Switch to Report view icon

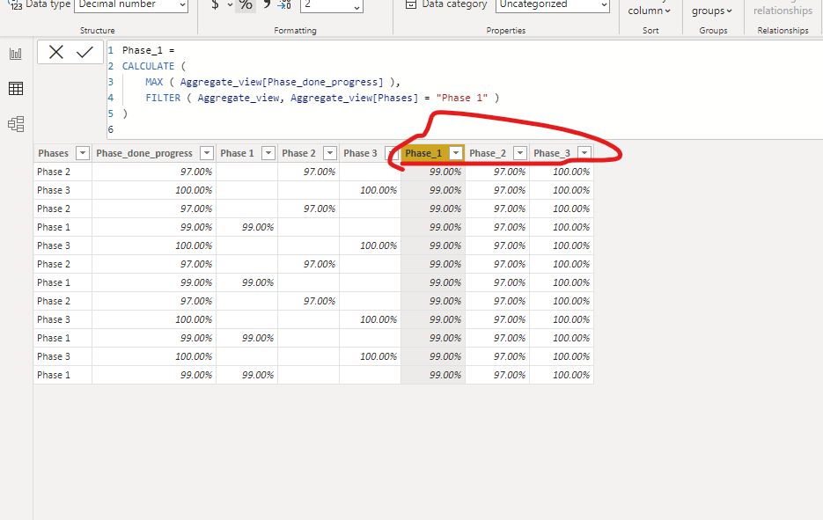click(16, 54)
